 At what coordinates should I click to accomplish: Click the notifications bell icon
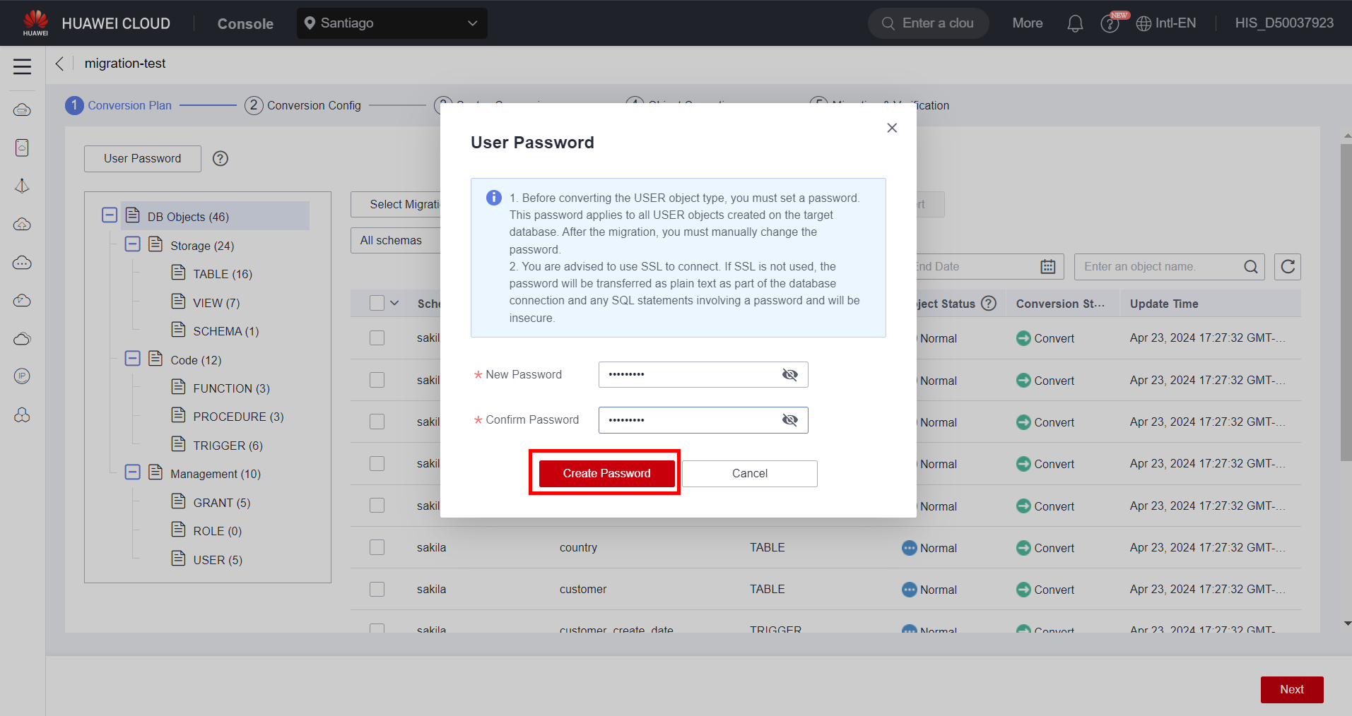click(1074, 23)
